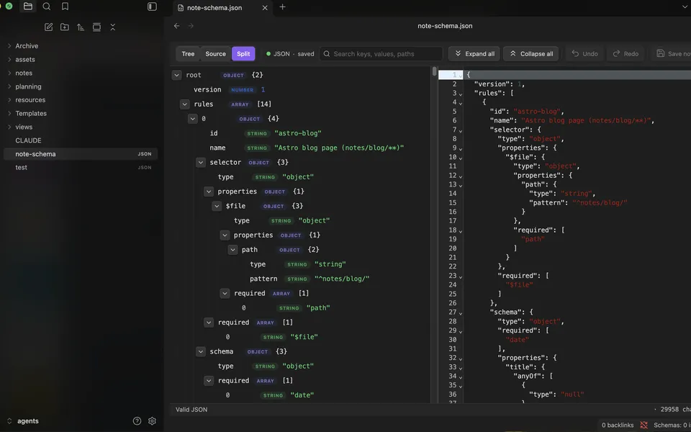Click the tree pane vertical scrollbar

(x=434, y=71)
